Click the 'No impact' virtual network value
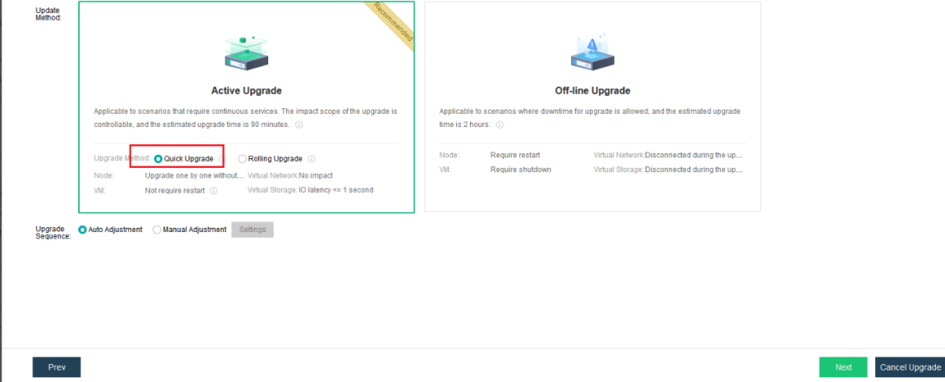Image resolution: width=945 pixels, height=382 pixels. pos(316,175)
